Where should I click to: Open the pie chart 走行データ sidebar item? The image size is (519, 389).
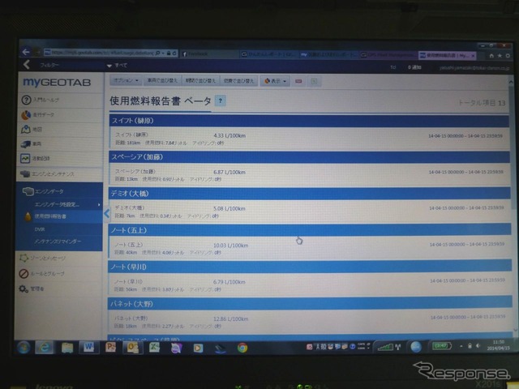[38, 115]
